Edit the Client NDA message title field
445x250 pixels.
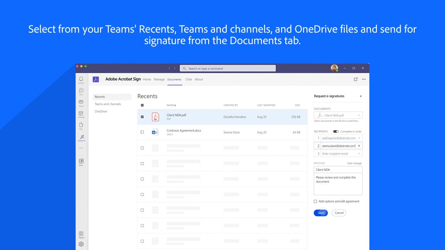[338, 170]
